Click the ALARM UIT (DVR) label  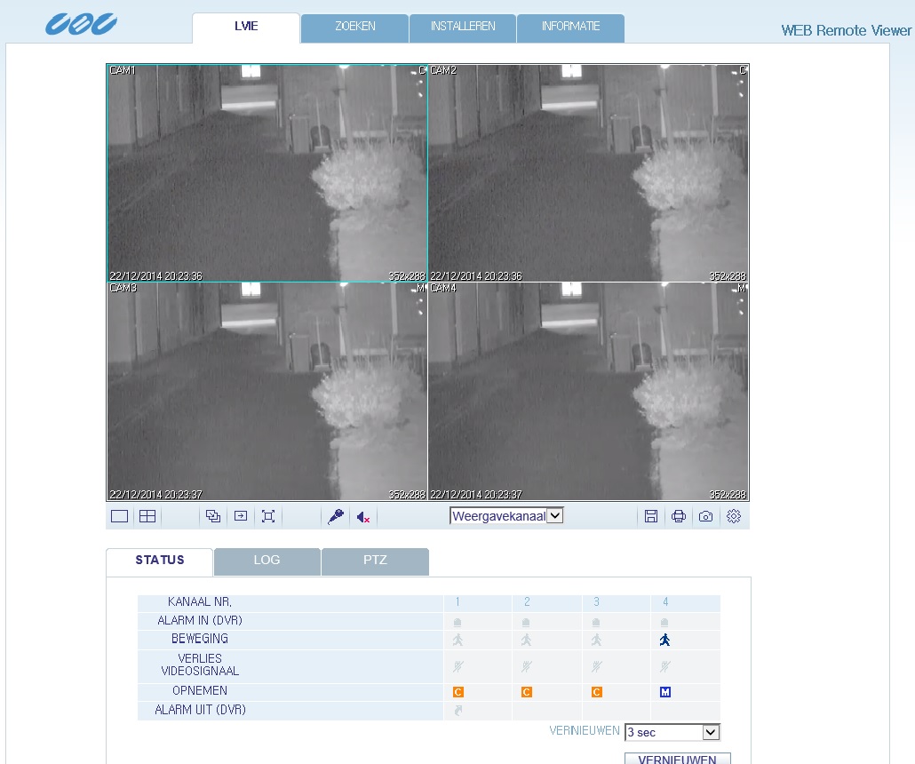200,711
